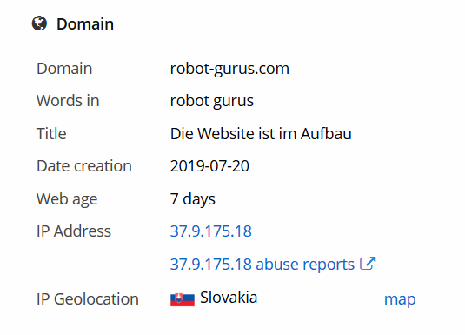The height and width of the screenshot is (335, 465).
Task: Open the 37.9.175.18 IP address link
Action: coord(211,231)
